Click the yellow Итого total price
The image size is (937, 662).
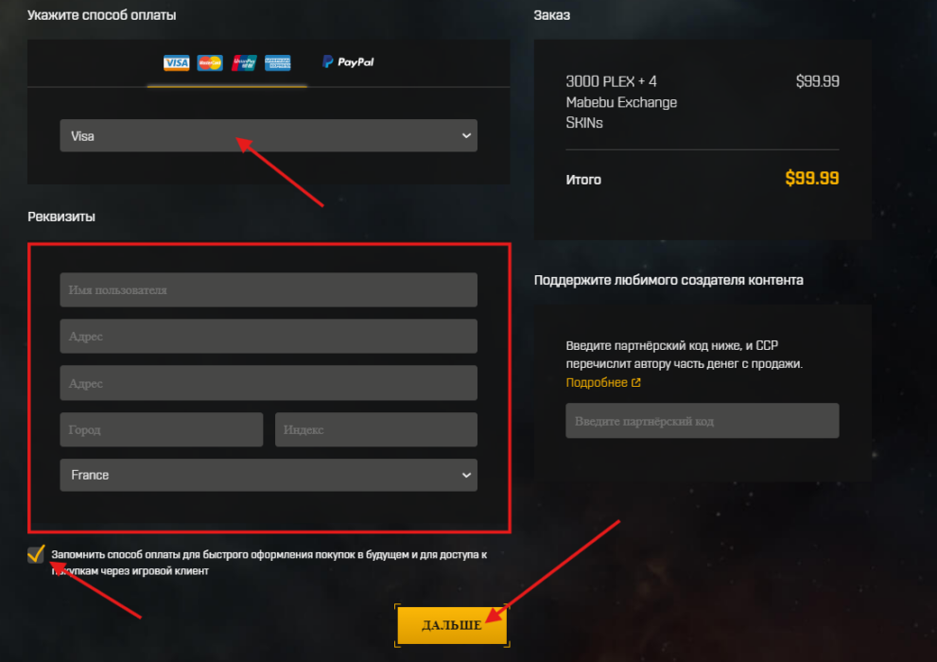[811, 179]
